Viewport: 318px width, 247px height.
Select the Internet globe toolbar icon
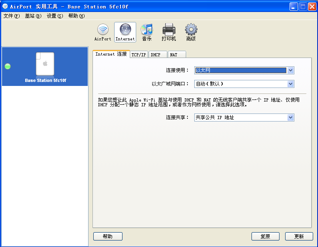pos(125,32)
